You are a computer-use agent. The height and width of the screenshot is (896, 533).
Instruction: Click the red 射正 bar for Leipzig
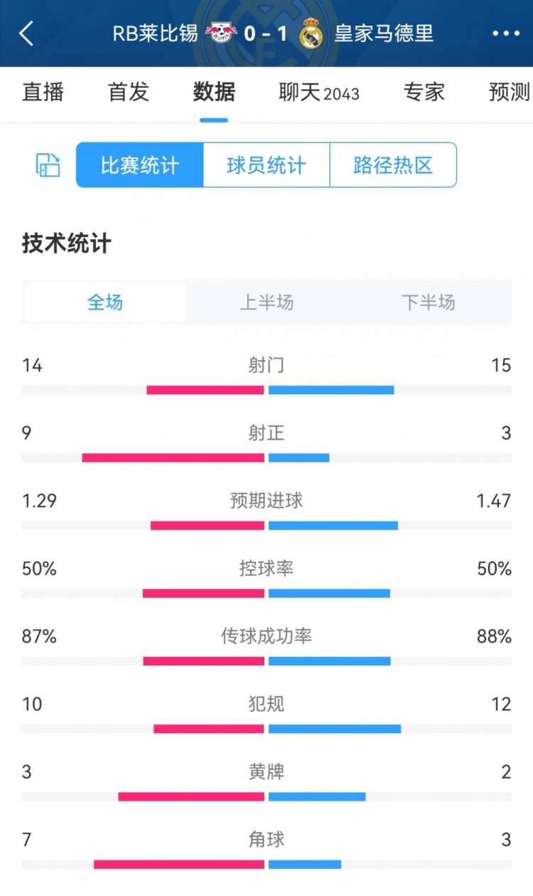click(x=173, y=458)
